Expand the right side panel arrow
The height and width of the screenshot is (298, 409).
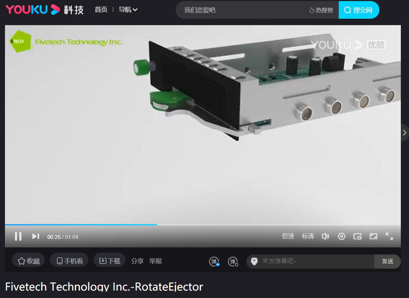404,133
